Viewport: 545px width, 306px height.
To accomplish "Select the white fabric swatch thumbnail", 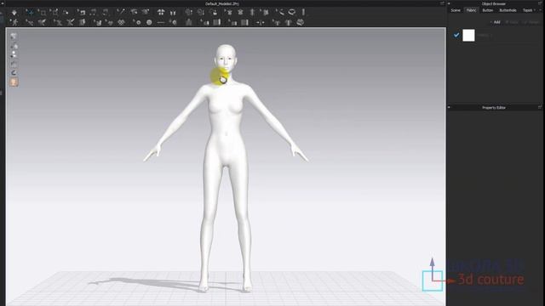I will (x=468, y=35).
